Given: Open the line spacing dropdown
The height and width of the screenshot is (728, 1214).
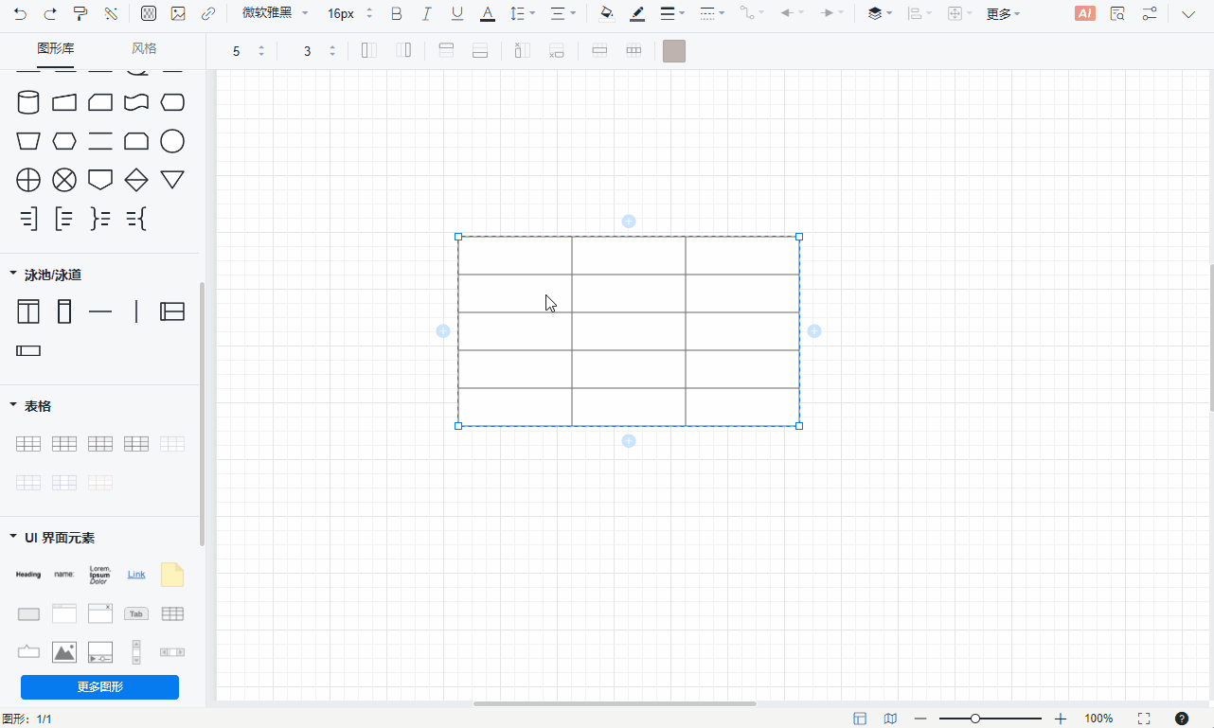Looking at the screenshot, I should [523, 14].
